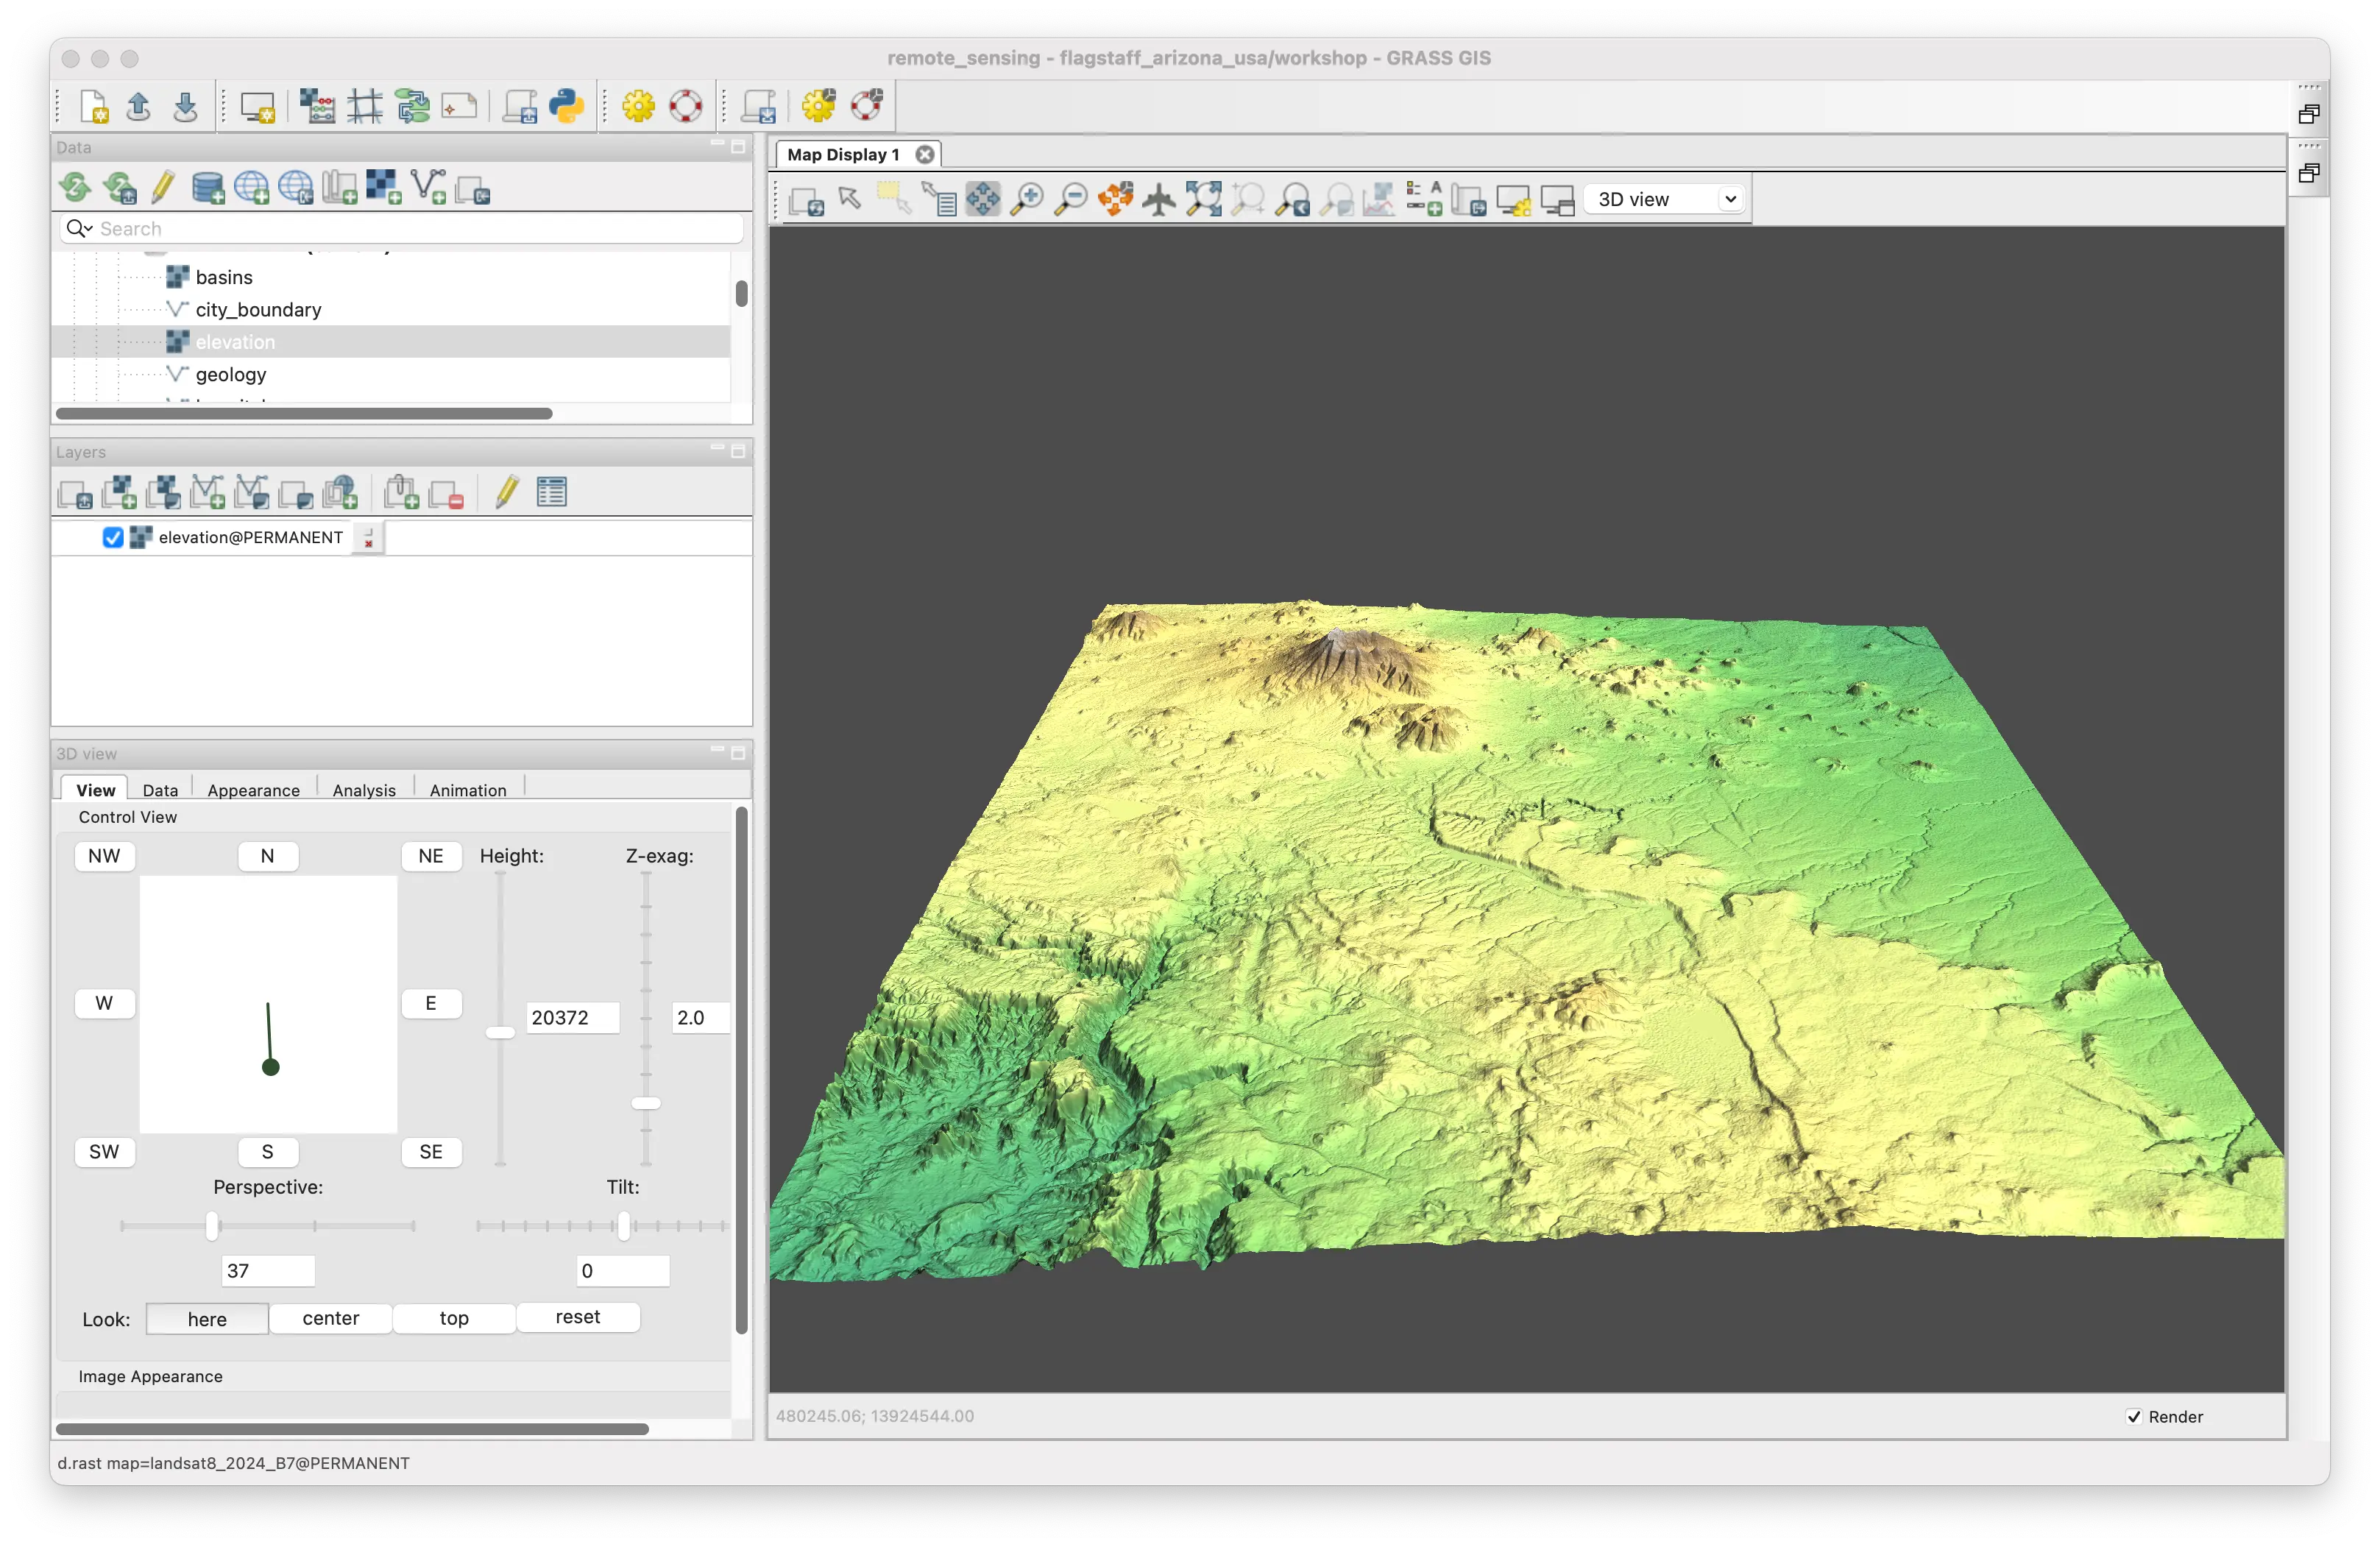
Task: Select the fly-through airplane icon
Action: [x=1159, y=199]
